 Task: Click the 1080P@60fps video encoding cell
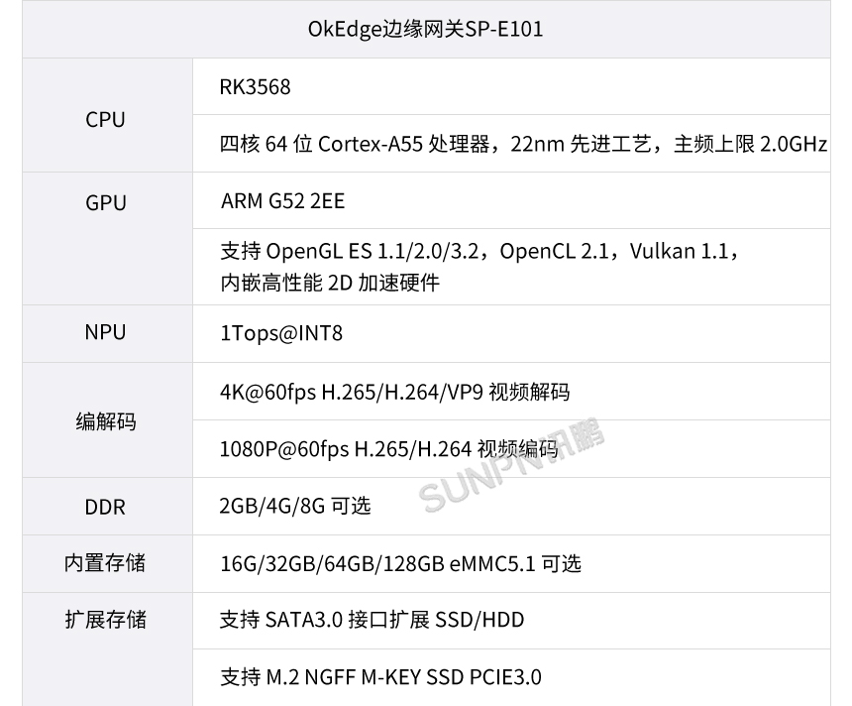387,449
